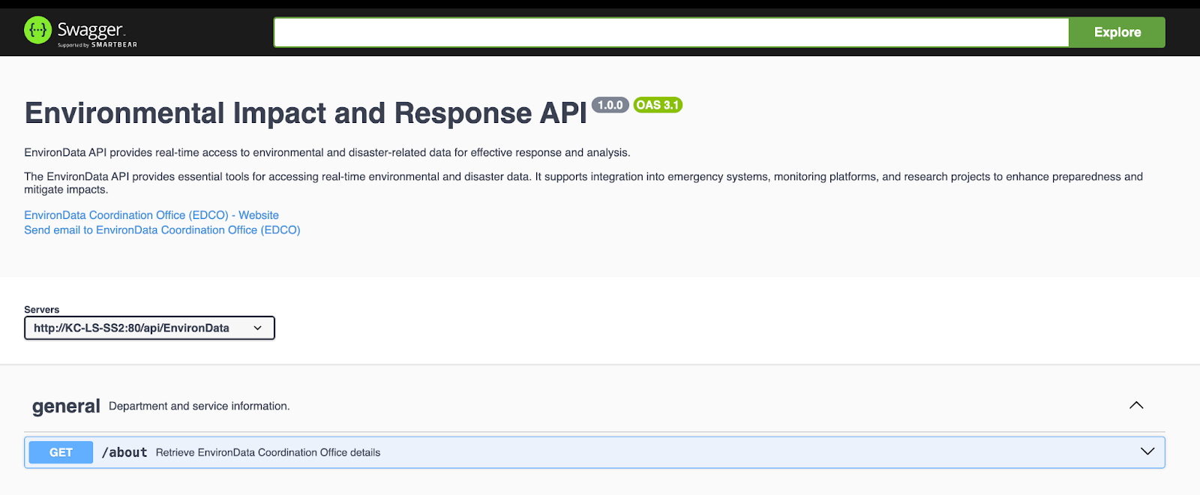Click the API definition URL input field
This screenshot has height=495, width=1200.
tap(671, 32)
